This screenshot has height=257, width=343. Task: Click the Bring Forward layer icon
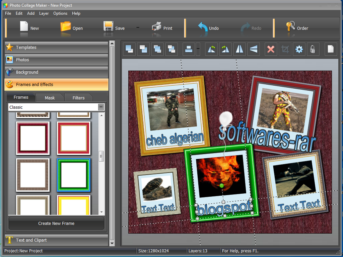click(x=157, y=49)
